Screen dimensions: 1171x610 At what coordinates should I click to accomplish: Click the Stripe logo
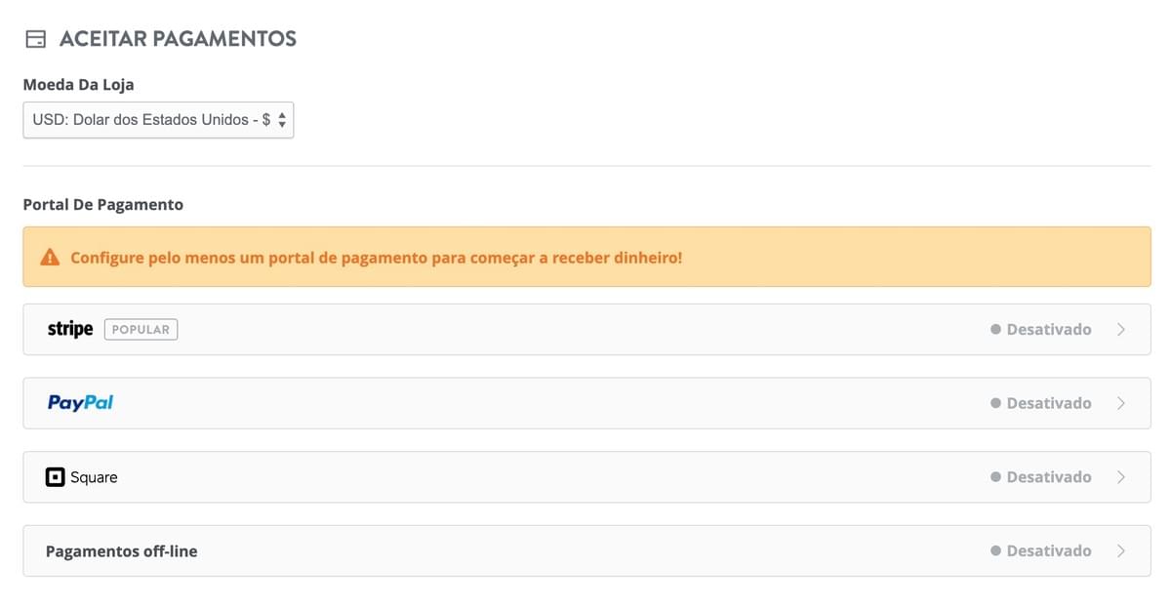click(x=70, y=329)
